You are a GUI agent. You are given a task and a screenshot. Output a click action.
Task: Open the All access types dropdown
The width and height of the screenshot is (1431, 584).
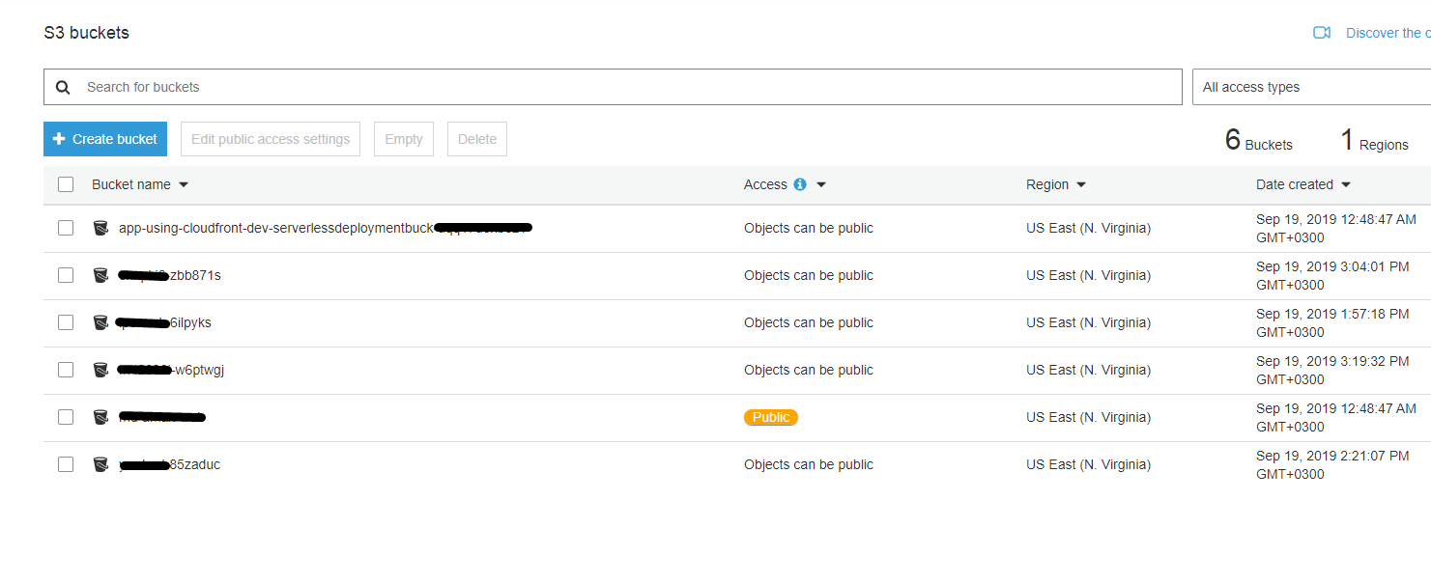point(1311,87)
